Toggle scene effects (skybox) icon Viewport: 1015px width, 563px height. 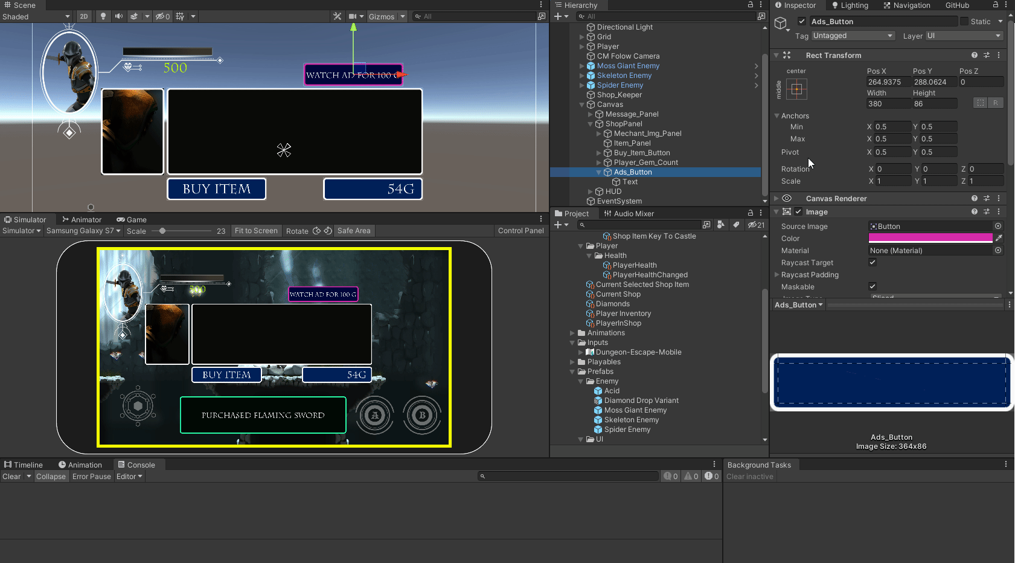[134, 16]
